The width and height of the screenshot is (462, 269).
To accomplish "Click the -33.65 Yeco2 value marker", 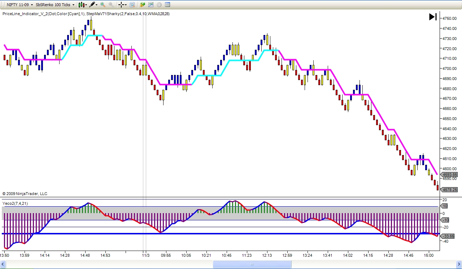I will click(x=448, y=236).
